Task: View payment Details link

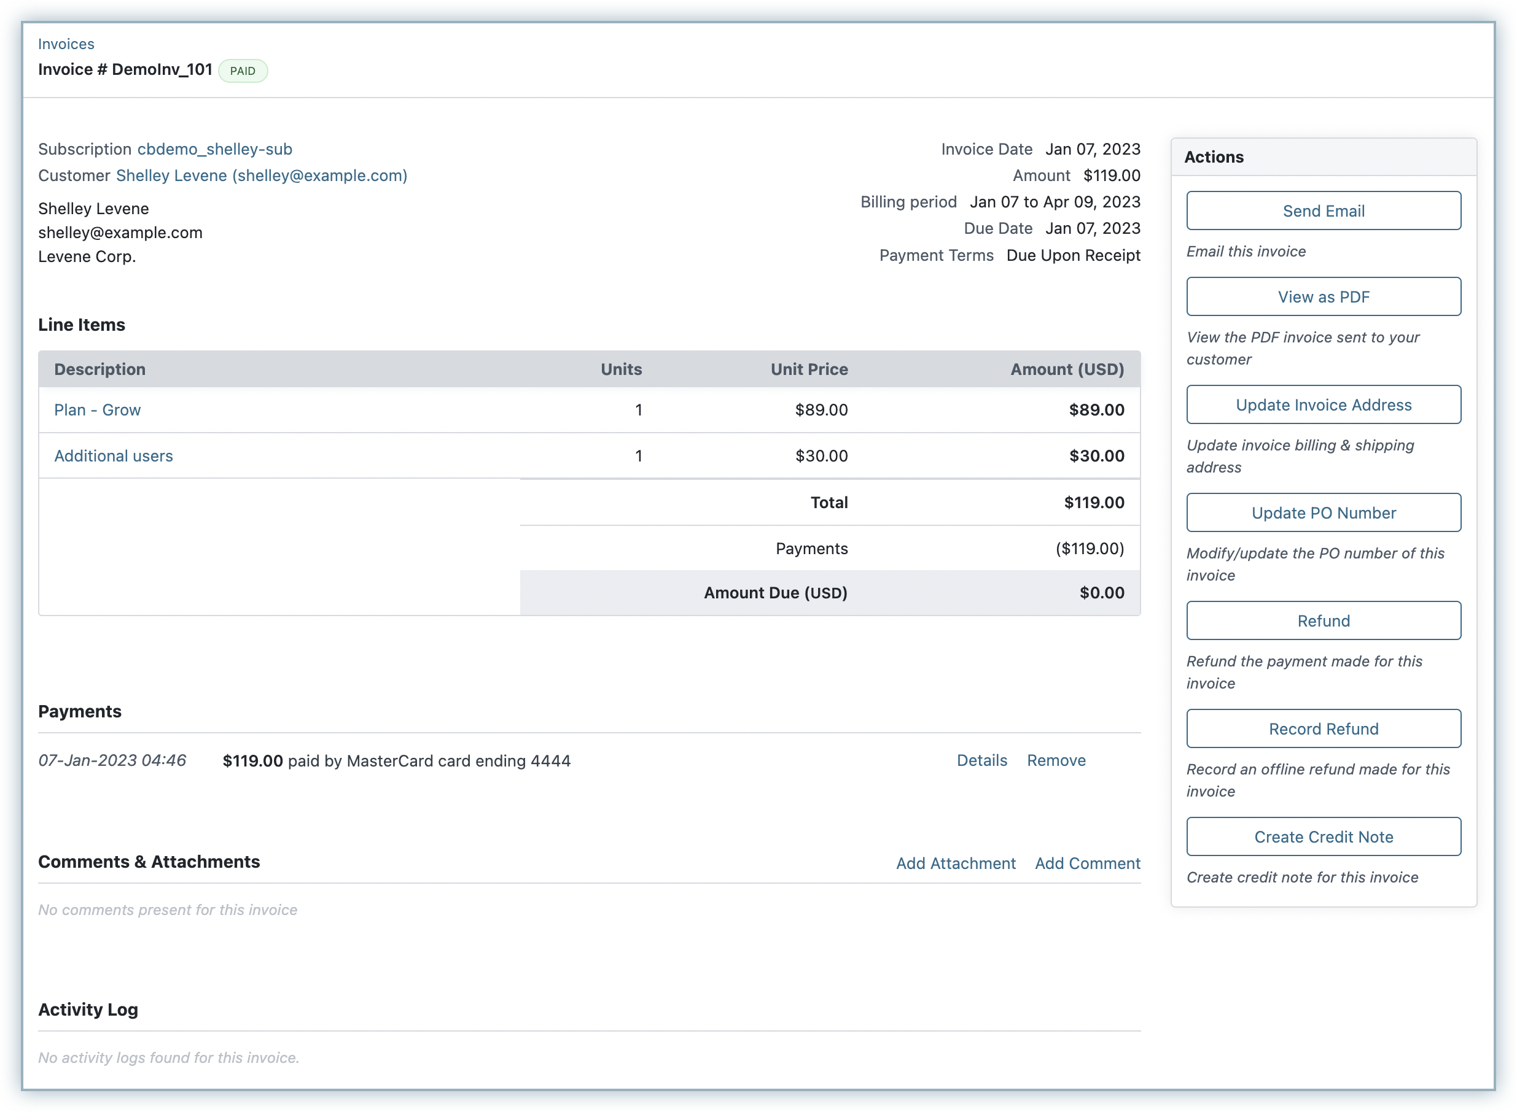Action: click(981, 760)
